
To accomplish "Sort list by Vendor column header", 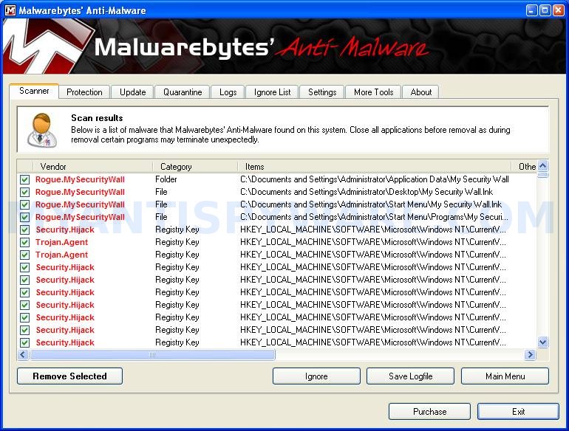I will tap(92, 166).
